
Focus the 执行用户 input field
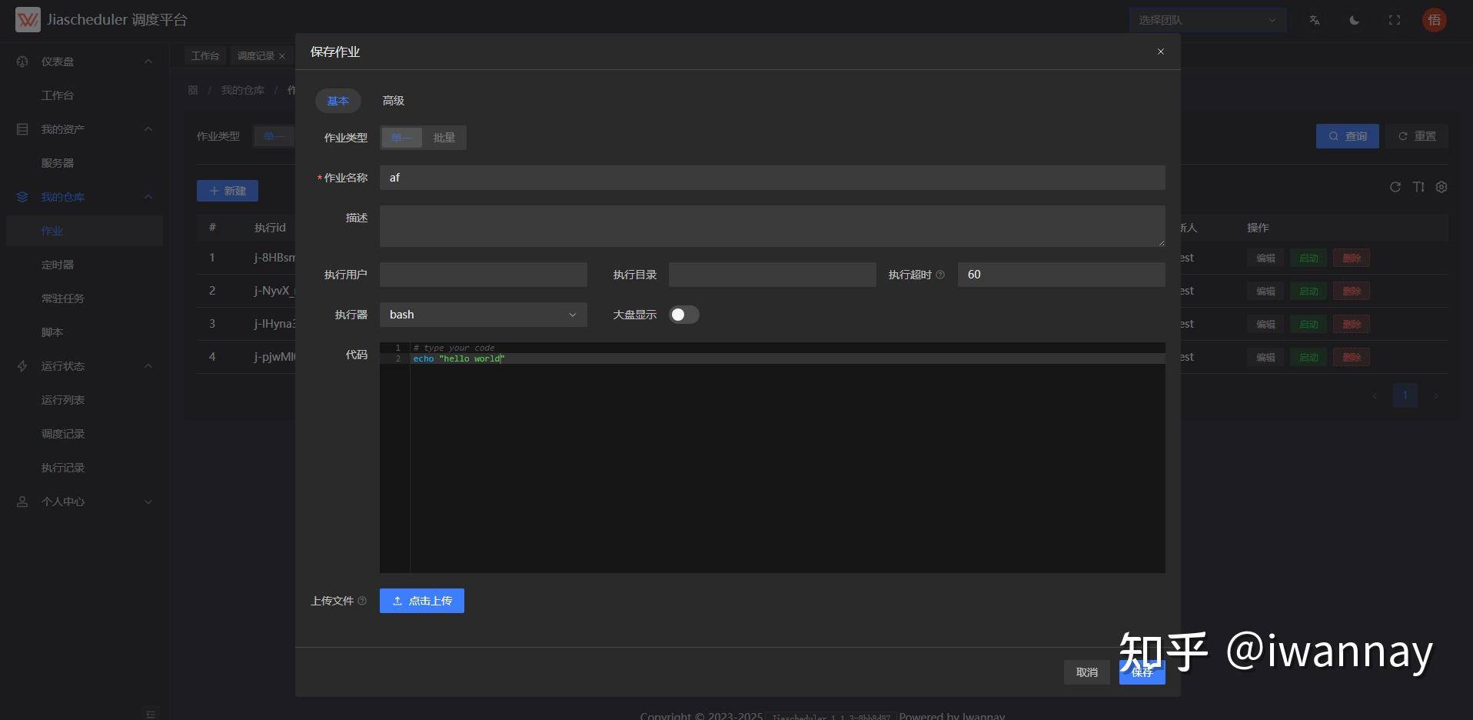point(484,275)
